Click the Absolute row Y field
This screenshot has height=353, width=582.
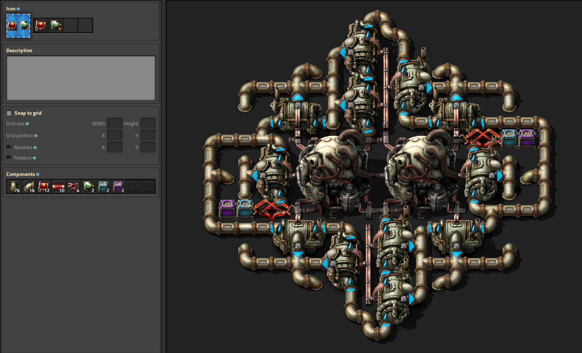pyautogui.click(x=148, y=147)
